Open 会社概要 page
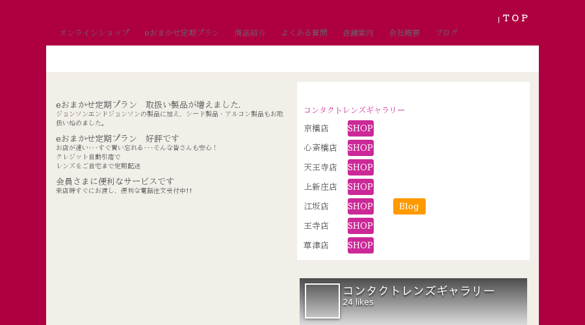Viewport: 585px width, 325px height. [x=404, y=33]
